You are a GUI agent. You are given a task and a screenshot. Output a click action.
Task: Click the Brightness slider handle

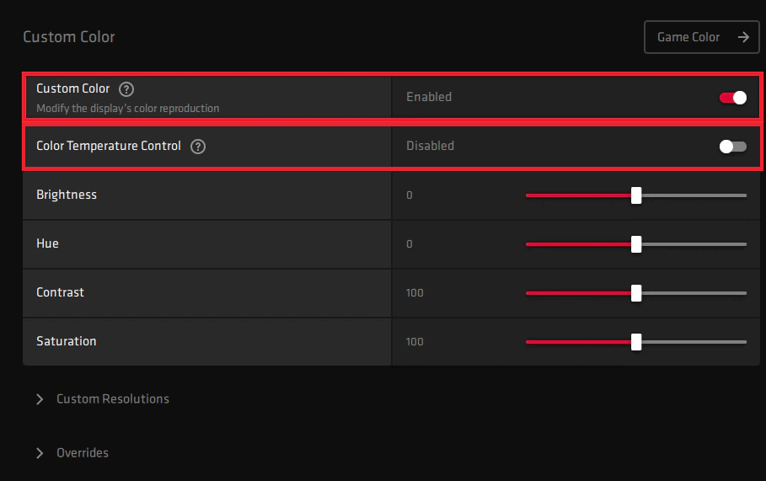point(636,195)
